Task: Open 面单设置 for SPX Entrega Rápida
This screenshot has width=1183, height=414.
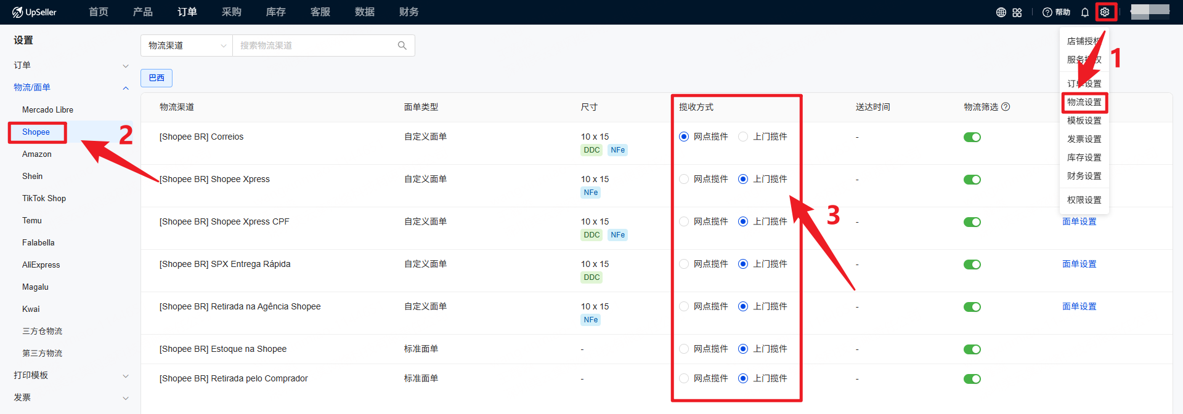Action: [1079, 264]
